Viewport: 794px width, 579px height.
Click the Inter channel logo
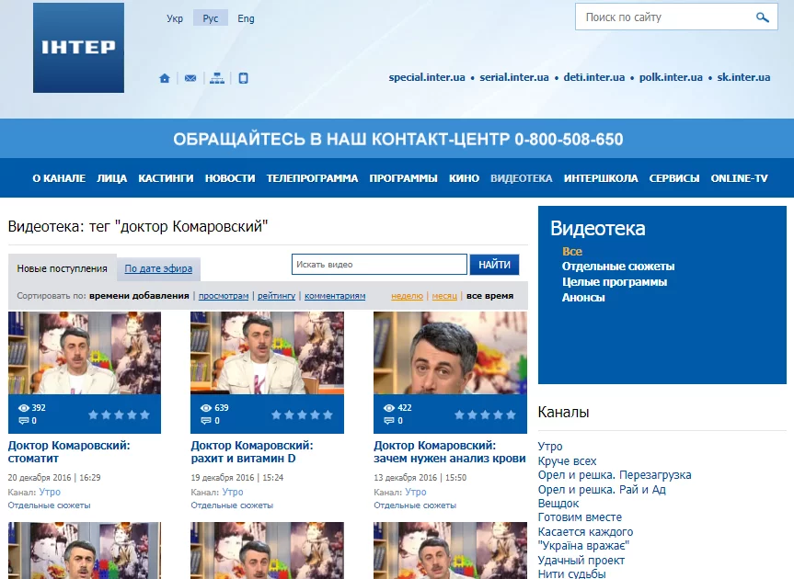[x=78, y=48]
